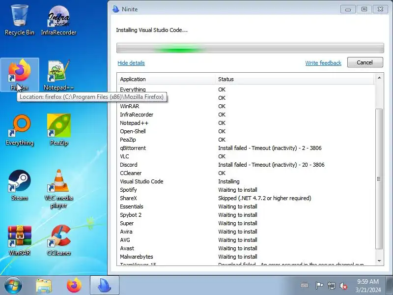Cancel the Ninite installation
Image resolution: width=393 pixels, height=295 pixels.
pyautogui.click(x=365, y=62)
